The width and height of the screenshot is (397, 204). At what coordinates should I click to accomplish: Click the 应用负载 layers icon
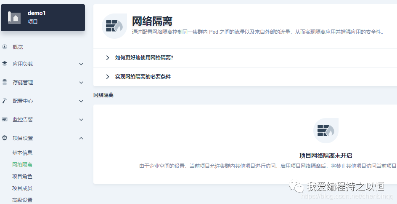pyautogui.click(x=5, y=64)
